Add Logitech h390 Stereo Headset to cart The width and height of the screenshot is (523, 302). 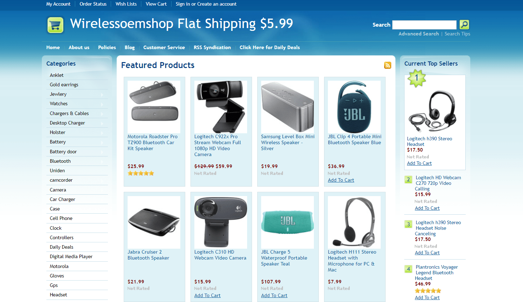click(x=419, y=163)
